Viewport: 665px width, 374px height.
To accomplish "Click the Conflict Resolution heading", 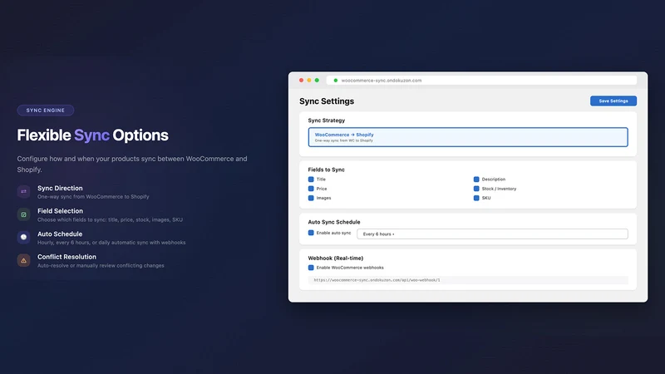I will [66, 257].
